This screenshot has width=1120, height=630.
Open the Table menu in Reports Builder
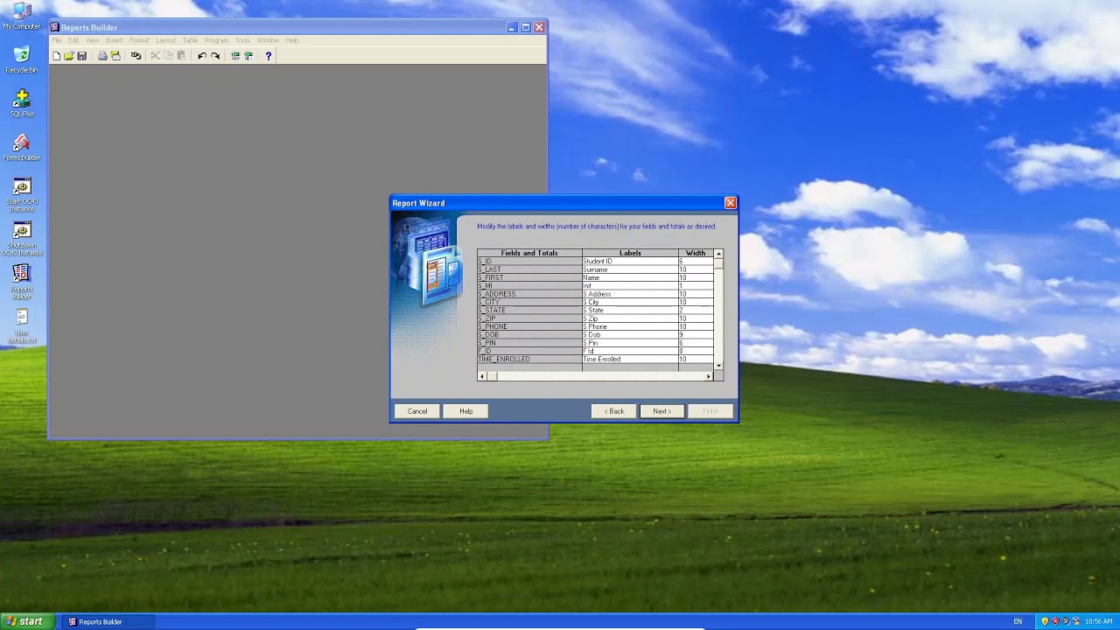coord(190,40)
